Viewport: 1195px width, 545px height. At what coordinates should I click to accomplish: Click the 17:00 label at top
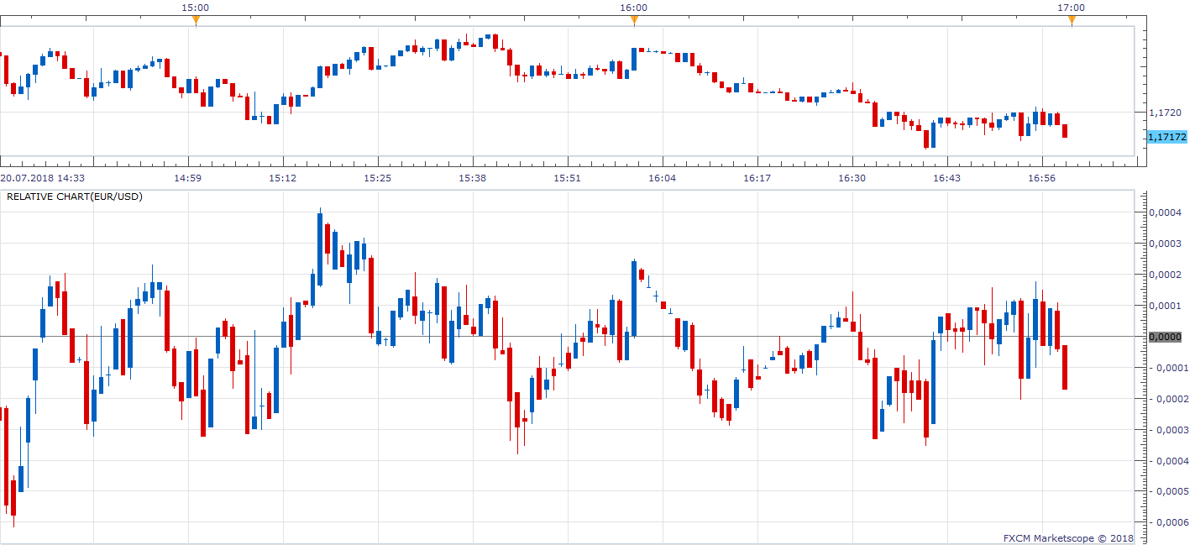point(1072,8)
